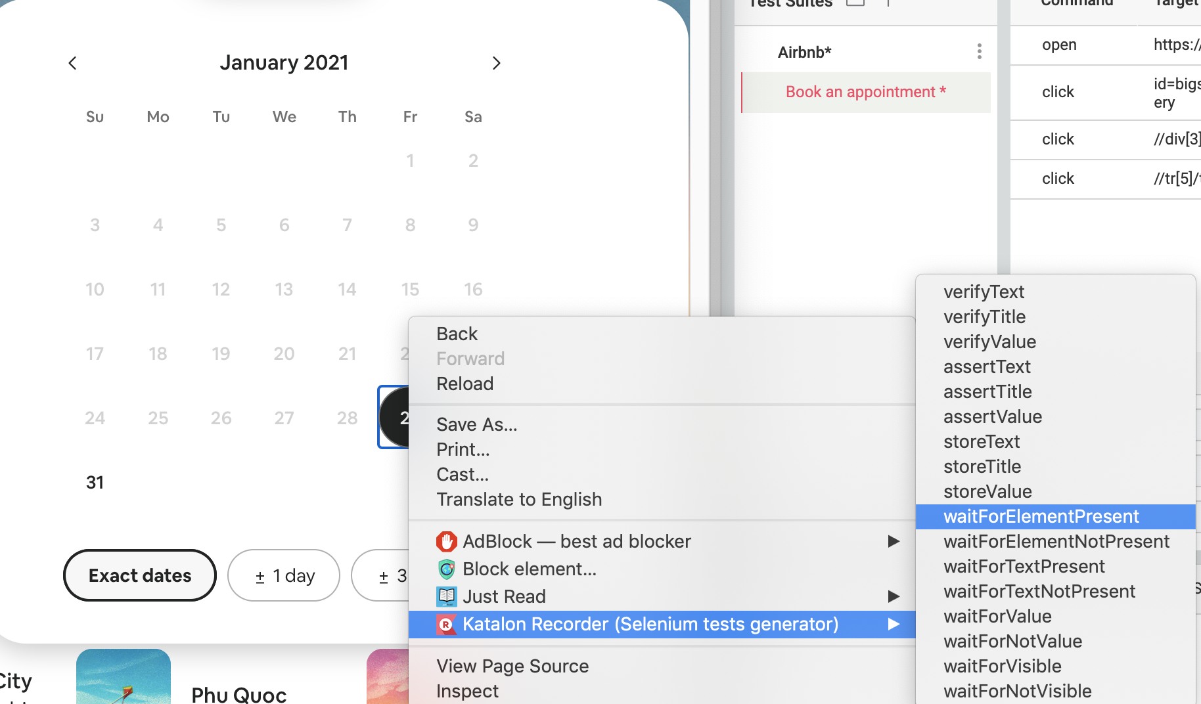Click the Block element shield icon
Screen dimensions: 1201x704
pos(447,569)
